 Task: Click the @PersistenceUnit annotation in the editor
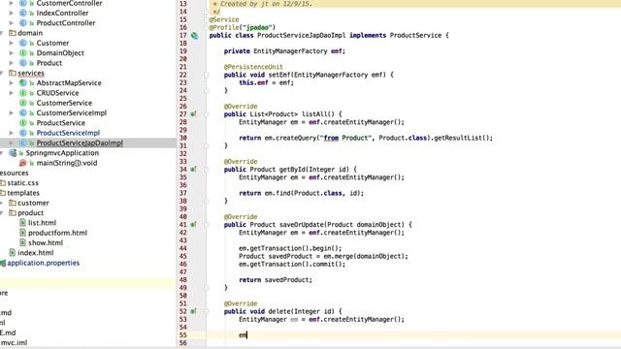point(253,67)
